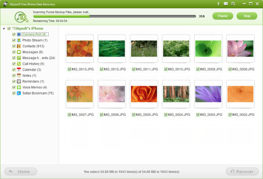Select the Contacts book icon
Viewport: 263px width, 179px height.
19,46
